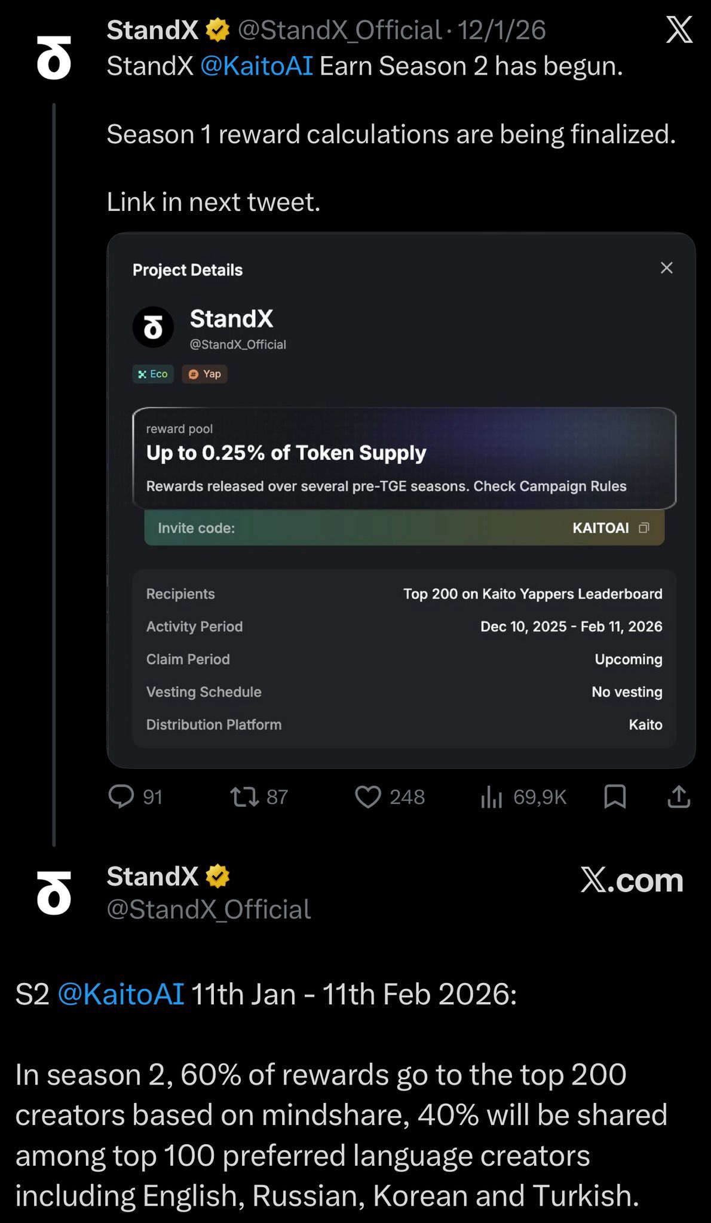
Task: Open the 12/1/26 tweet timestamp
Action: 502,30
